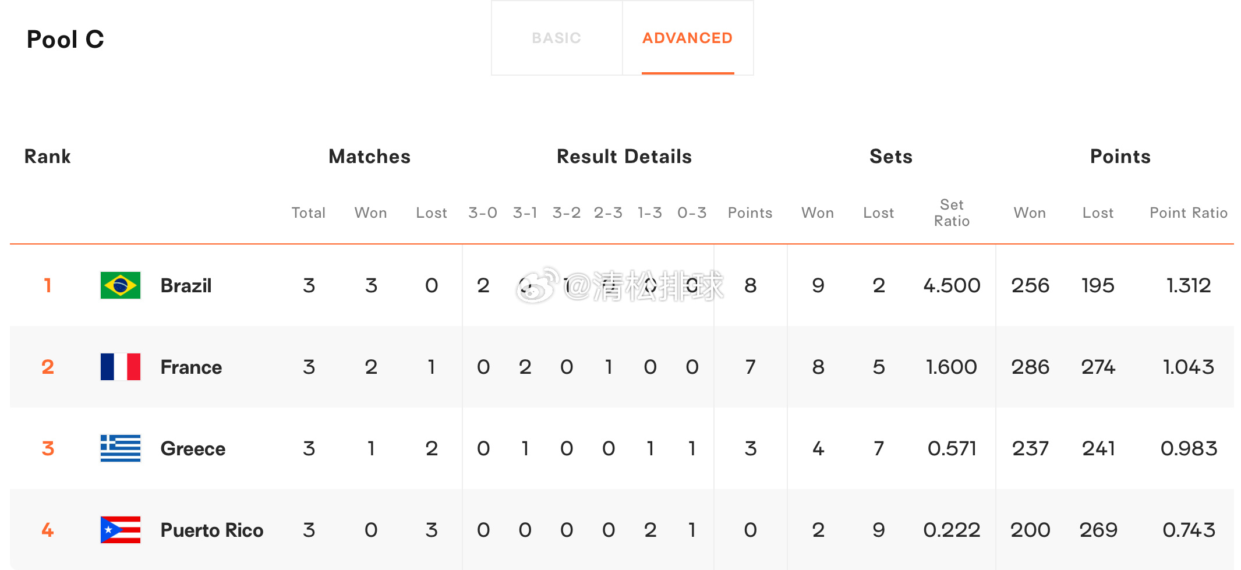Click the Result Details header
This screenshot has width=1241, height=570.
click(624, 157)
